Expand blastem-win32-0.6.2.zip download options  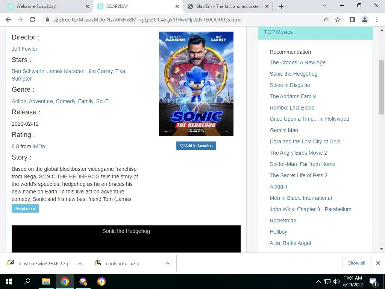pos(80,263)
